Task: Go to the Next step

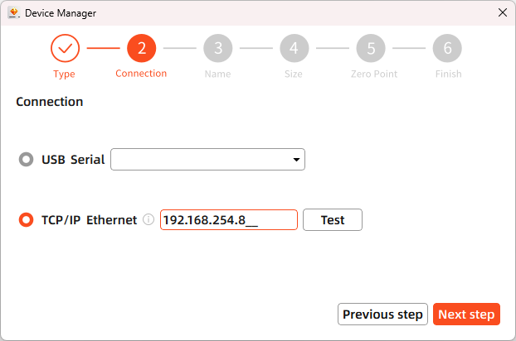Action: click(466, 315)
